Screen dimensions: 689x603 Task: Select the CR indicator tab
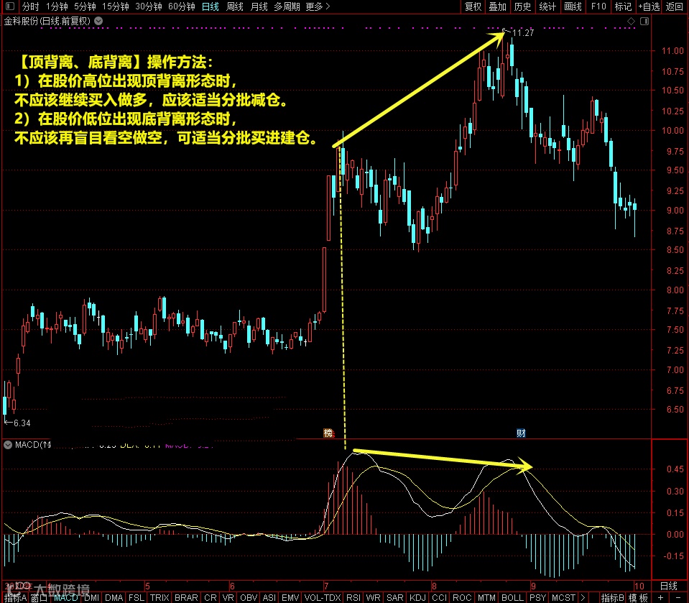pyautogui.click(x=211, y=598)
